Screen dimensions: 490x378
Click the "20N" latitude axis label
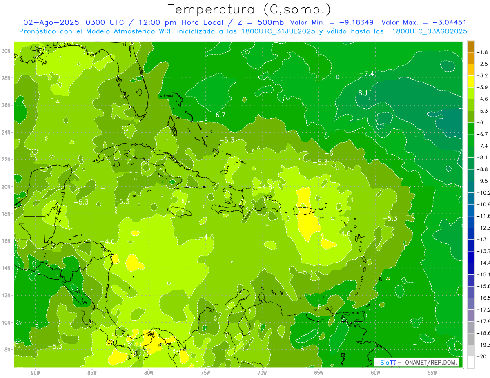pos(7,187)
